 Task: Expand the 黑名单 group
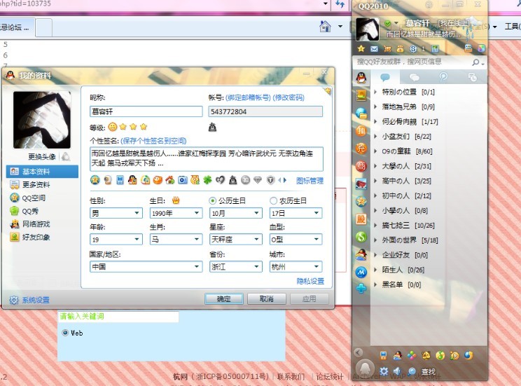[375, 284]
